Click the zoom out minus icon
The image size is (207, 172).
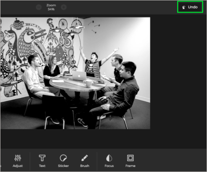coord(39,7)
